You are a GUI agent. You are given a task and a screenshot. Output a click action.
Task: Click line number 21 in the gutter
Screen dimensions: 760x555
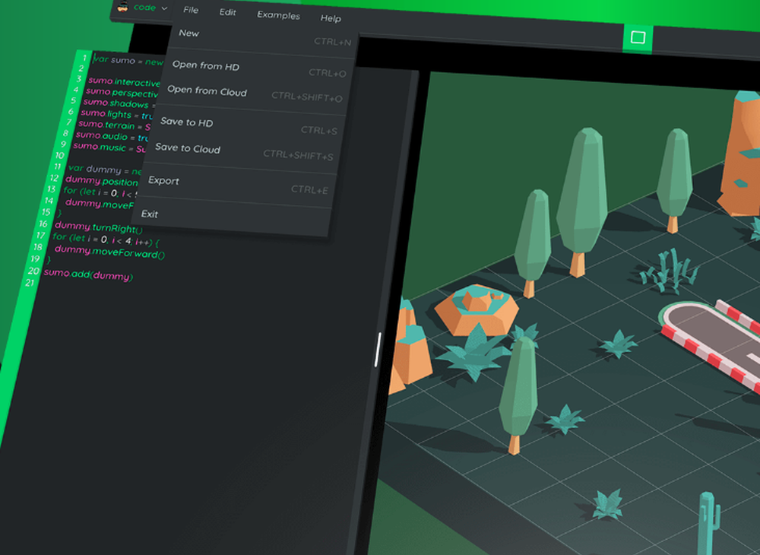pyautogui.click(x=30, y=283)
